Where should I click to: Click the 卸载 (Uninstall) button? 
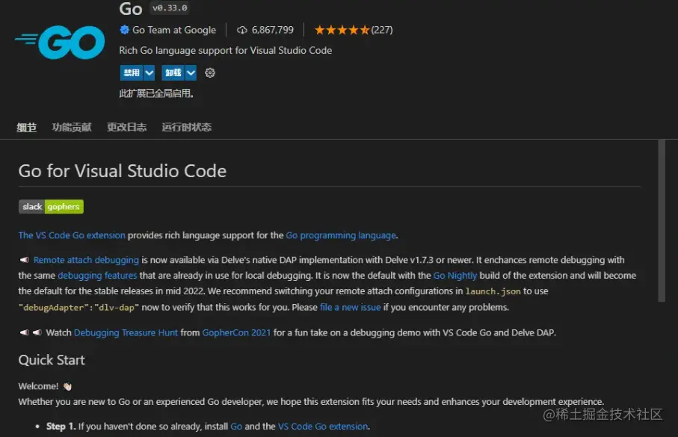[x=173, y=72]
